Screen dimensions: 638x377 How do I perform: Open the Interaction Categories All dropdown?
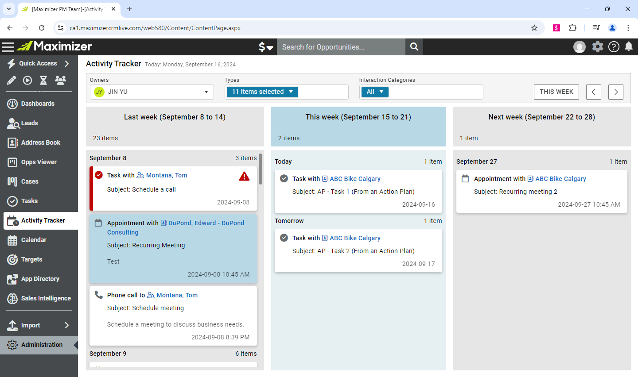coord(375,92)
